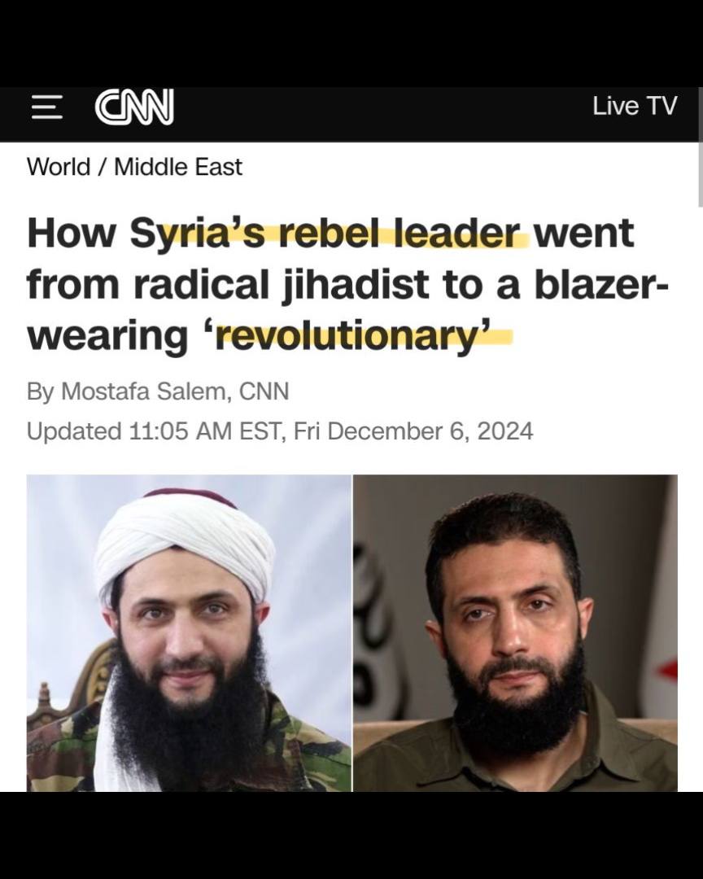Image resolution: width=703 pixels, height=879 pixels.
Task: Click the word "wearing" in the headline
Action: [107, 336]
